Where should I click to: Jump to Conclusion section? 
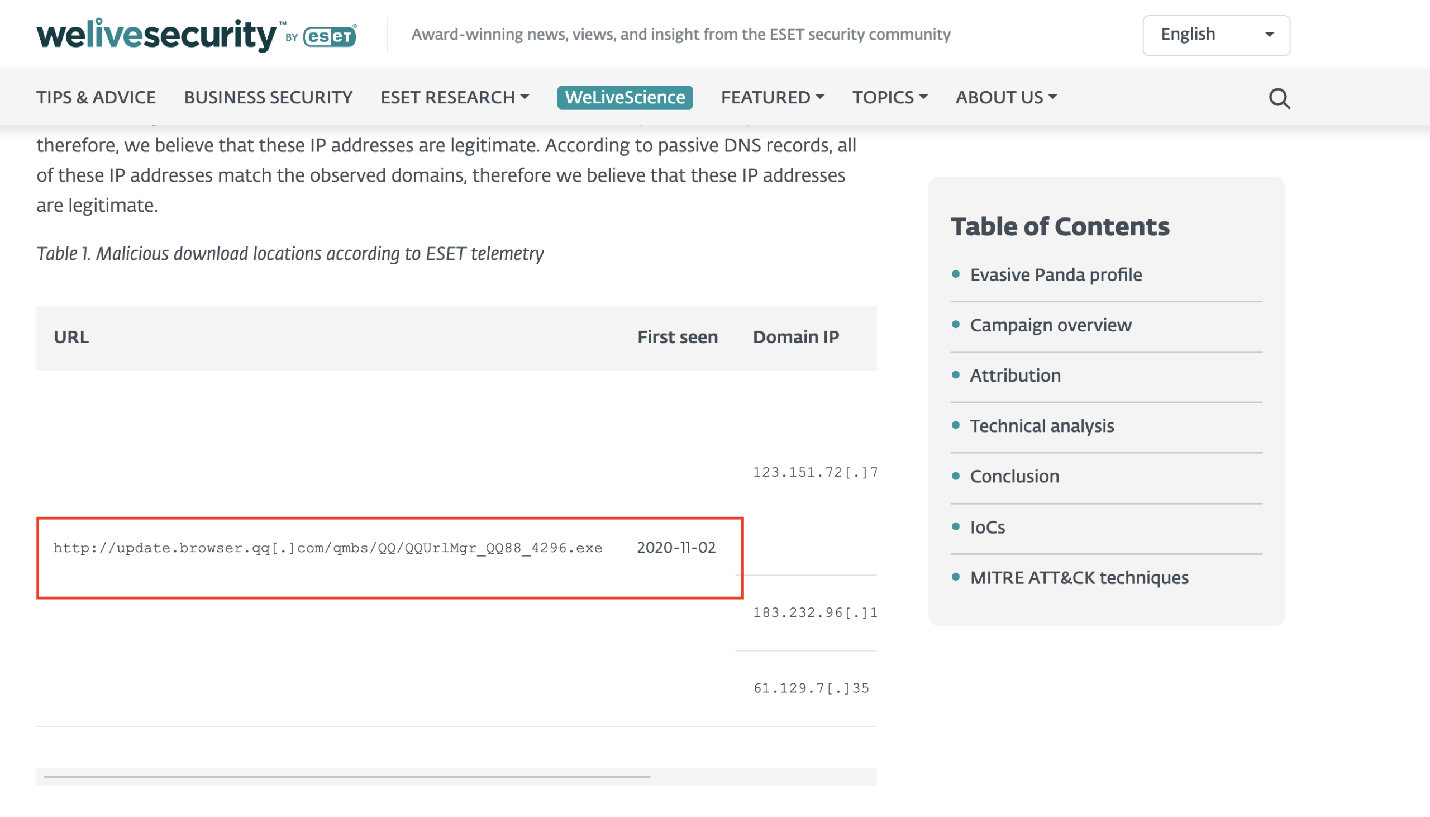[x=1014, y=476]
